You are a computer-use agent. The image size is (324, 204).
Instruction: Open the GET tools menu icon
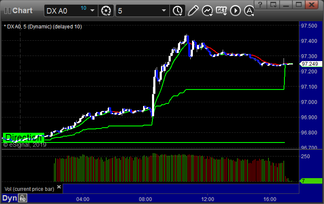pos(221,11)
